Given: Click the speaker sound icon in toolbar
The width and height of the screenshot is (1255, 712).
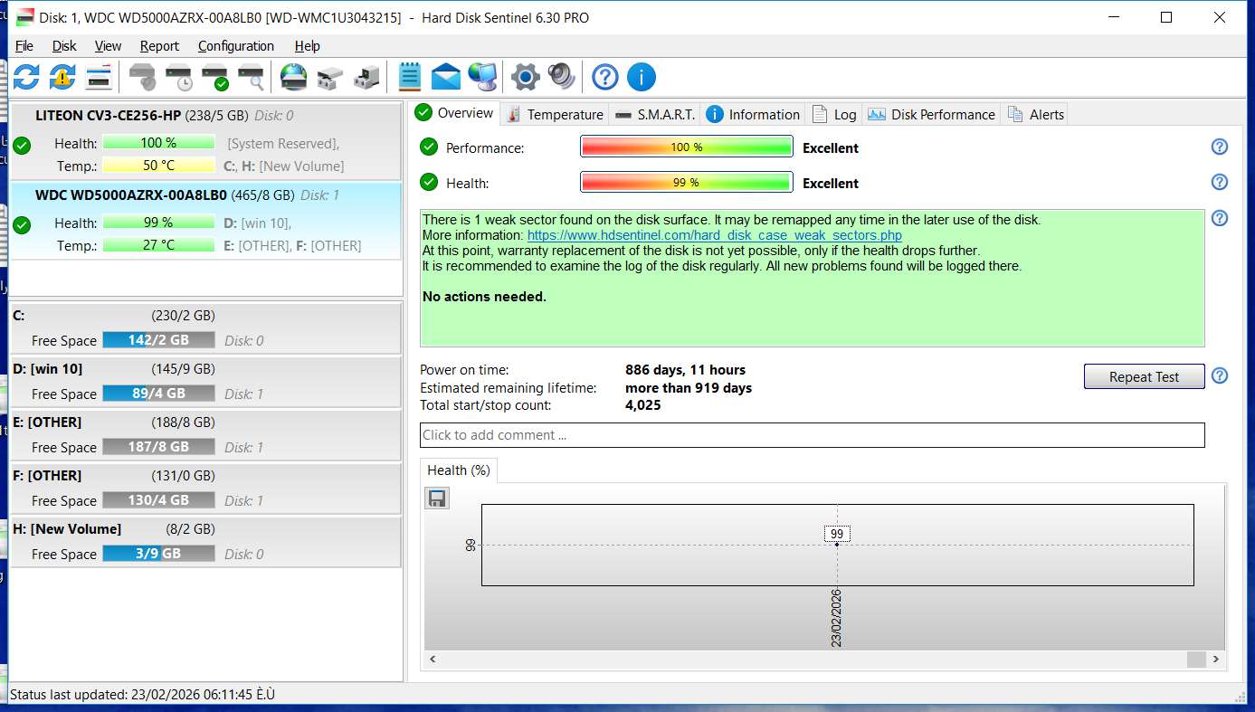Looking at the screenshot, I should tap(561, 77).
